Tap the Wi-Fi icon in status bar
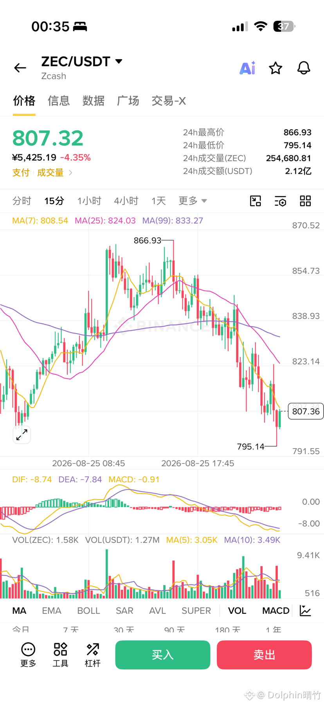Screen dimensions: 324x705 pyautogui.click(x=261, y=26)
